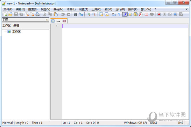Open the 设置(T) menu

coord(83,9)
